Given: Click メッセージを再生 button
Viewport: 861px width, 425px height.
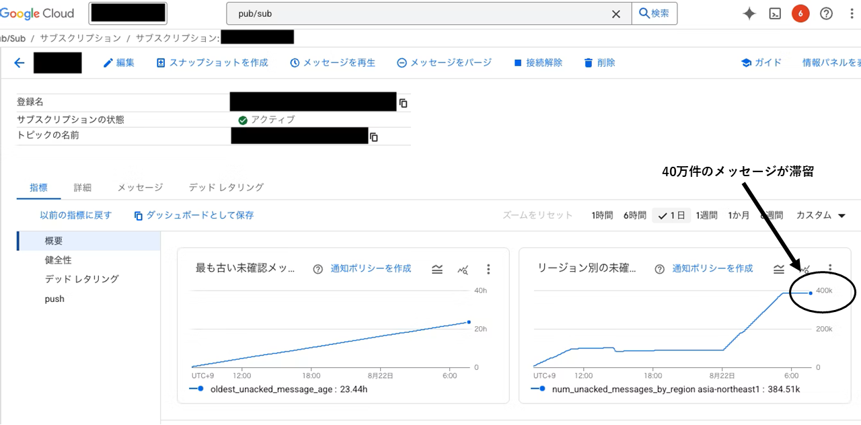Looking at the screenshot, I should pyautogui.click(x=332, y=63).
